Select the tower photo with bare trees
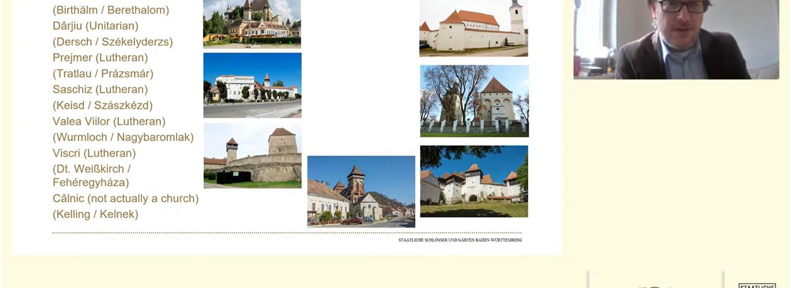 click(x=474, y=101)
